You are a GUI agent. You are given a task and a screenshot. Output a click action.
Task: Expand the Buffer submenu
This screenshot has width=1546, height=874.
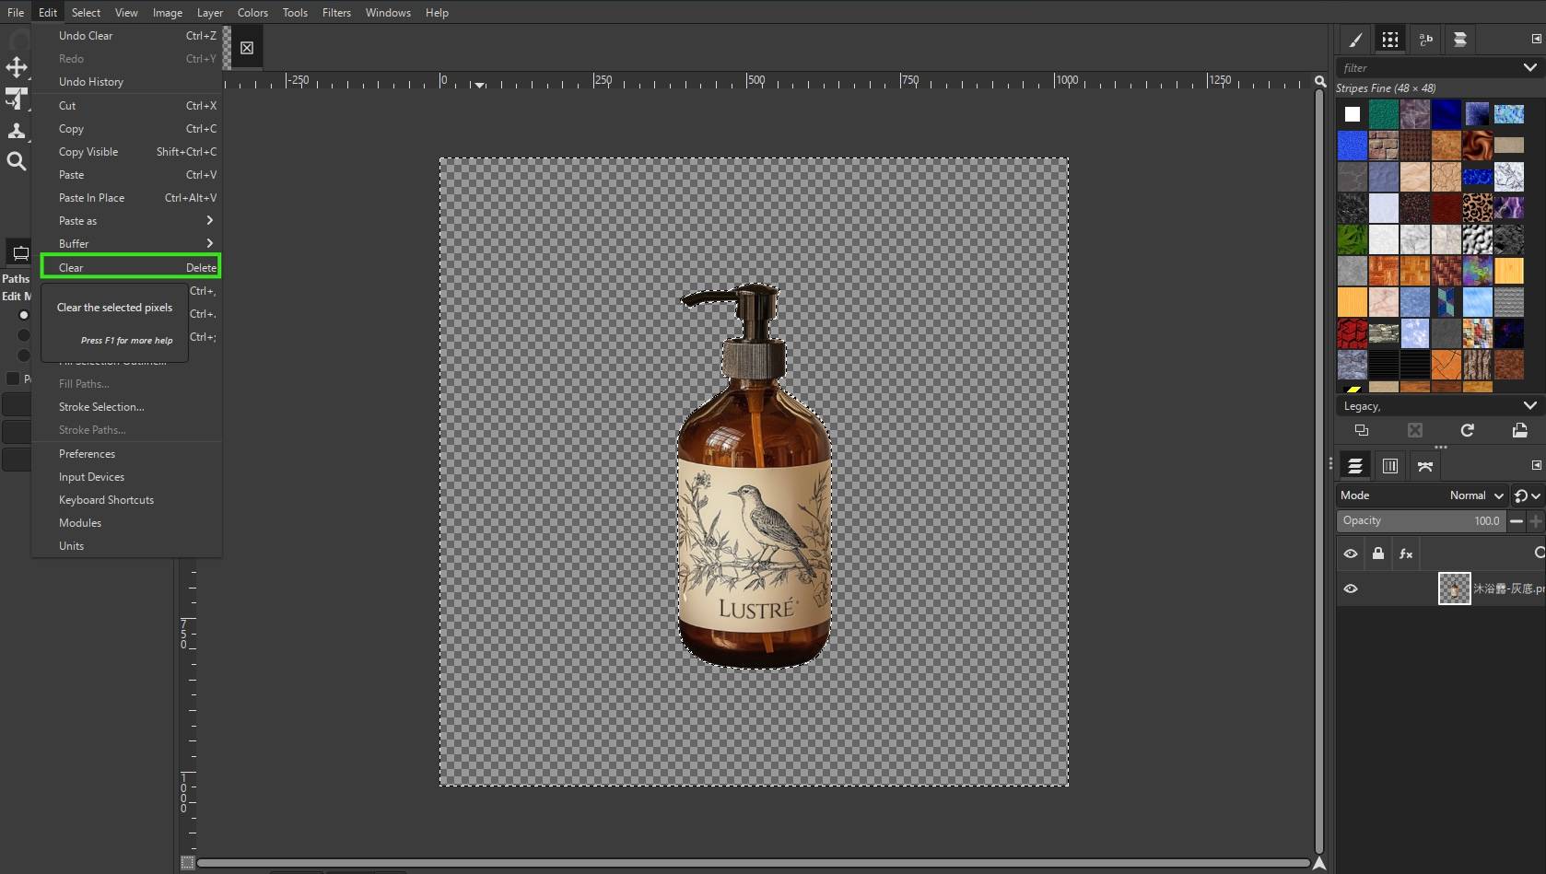(x=127, y=244)
